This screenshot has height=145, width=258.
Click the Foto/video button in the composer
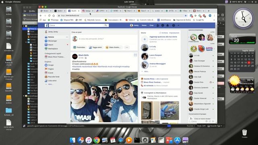coord(79,48)
